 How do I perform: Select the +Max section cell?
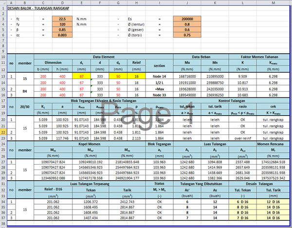[159, 89]
